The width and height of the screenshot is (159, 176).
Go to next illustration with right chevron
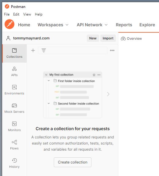108,94
